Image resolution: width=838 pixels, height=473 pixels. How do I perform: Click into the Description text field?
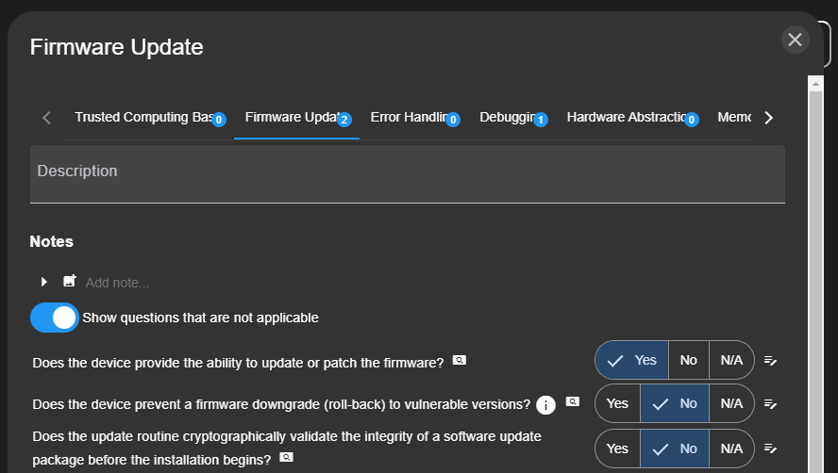pyautogui.click(x=408, y=173)
